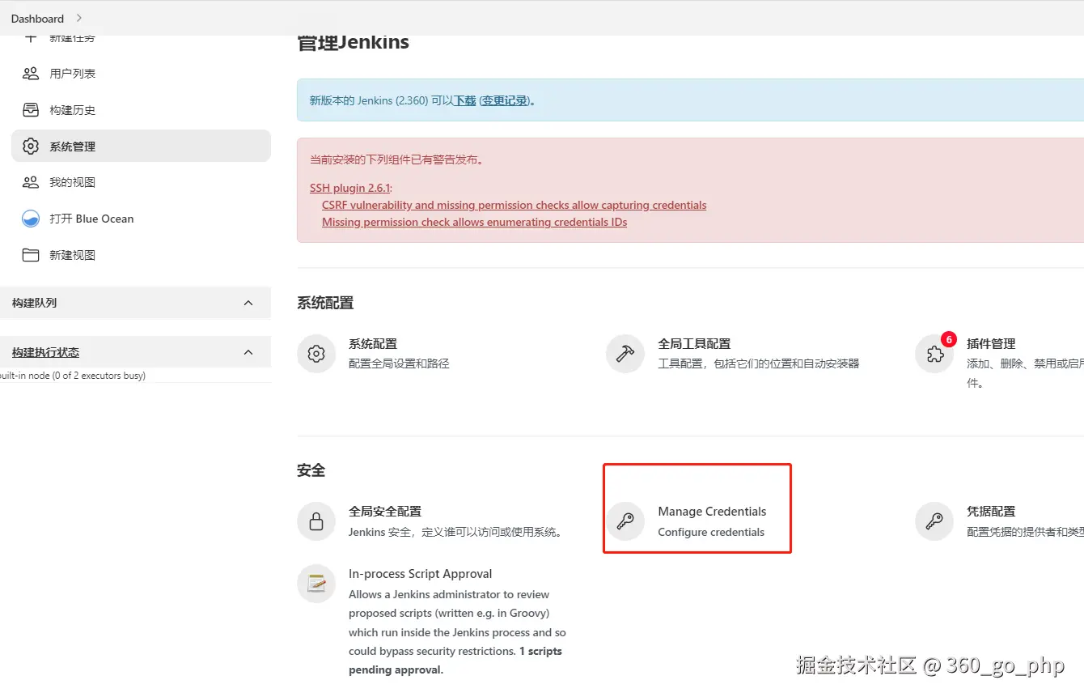Click the 用户列表 people icon
1084x697 pixels.
(x=31, y=74)
